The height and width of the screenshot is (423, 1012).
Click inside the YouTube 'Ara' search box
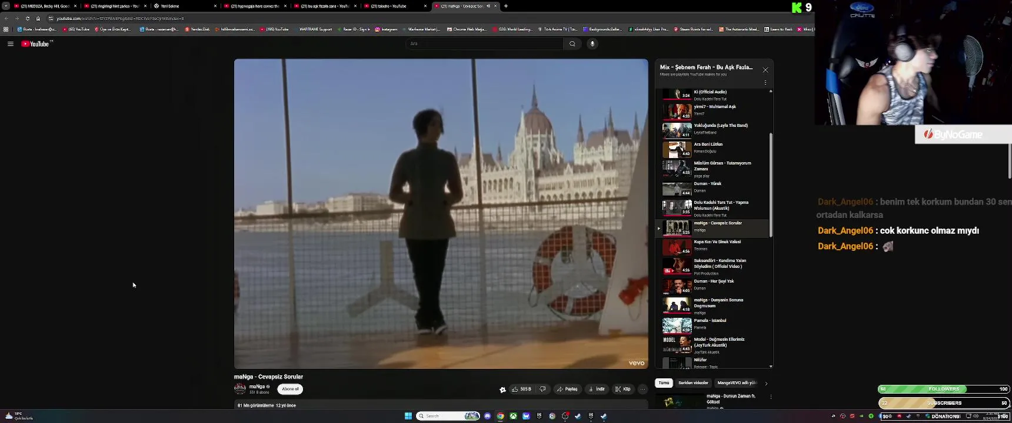(485, 43)
